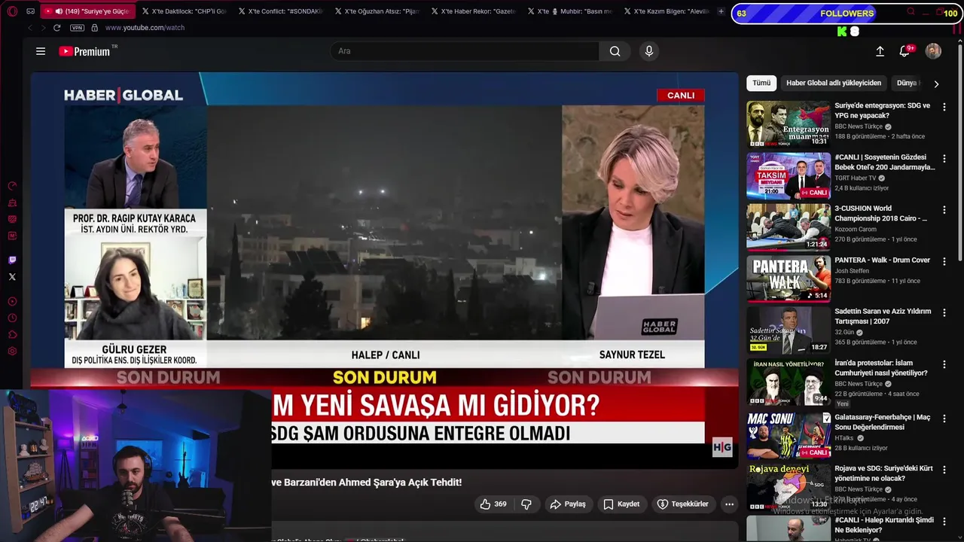Select Haber Global adlı yükleyiciden chip

(834, 83)
